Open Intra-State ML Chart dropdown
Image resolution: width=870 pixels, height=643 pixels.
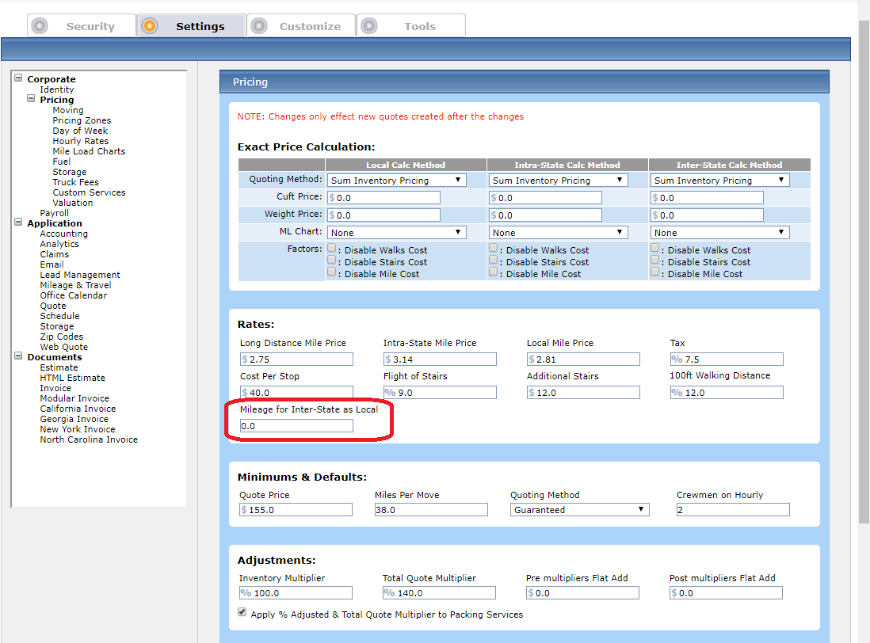point(558,233)
